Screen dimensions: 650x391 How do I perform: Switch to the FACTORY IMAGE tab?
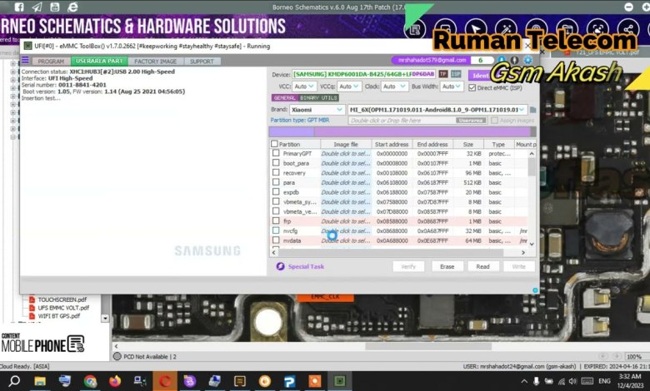(156, 62)
